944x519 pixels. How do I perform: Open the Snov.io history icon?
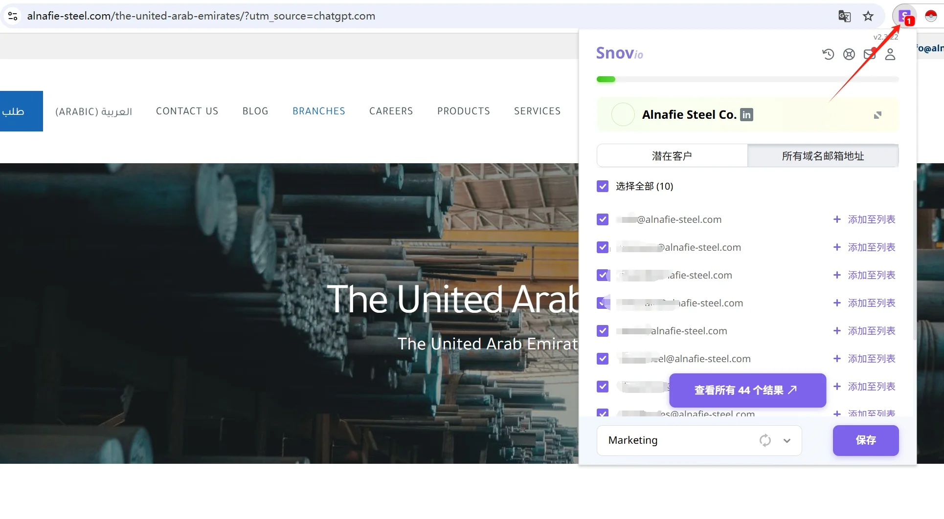[x=828, y=54]
